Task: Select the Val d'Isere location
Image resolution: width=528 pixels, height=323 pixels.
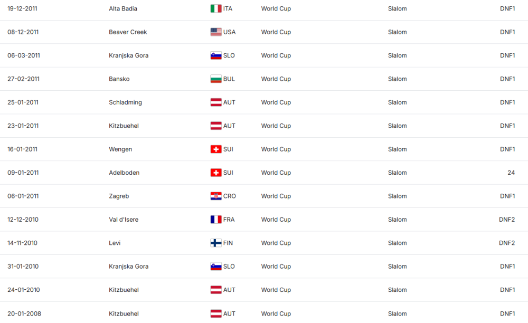Action: click(124, 220)
